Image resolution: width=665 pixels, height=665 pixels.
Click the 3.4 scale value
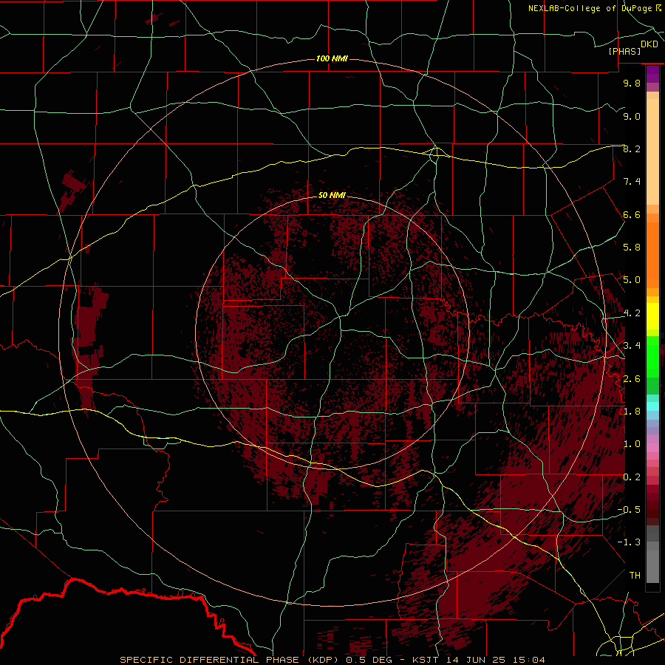click(632, 346)
